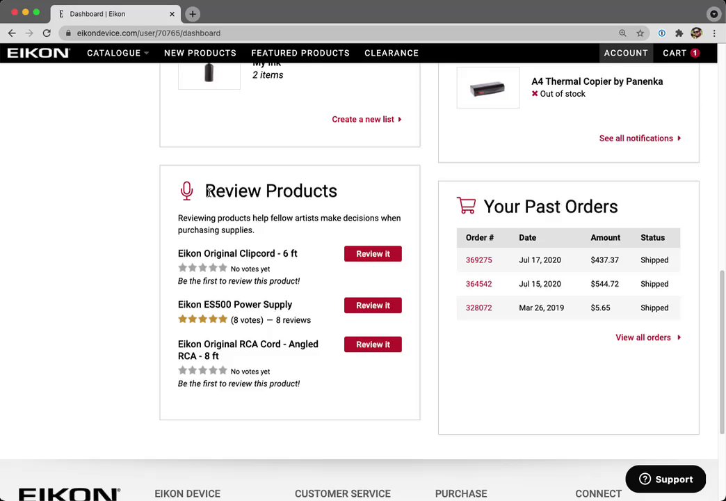Screen dimensions: 726x501
Task: Click the Status column header
Action: [652, 237]
